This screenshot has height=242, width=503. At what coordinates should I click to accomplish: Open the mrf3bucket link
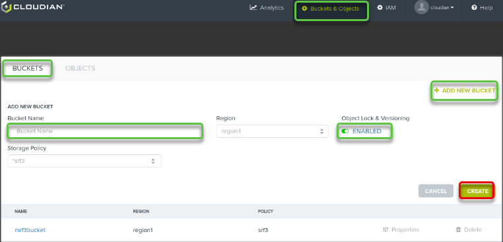[30, 230]
